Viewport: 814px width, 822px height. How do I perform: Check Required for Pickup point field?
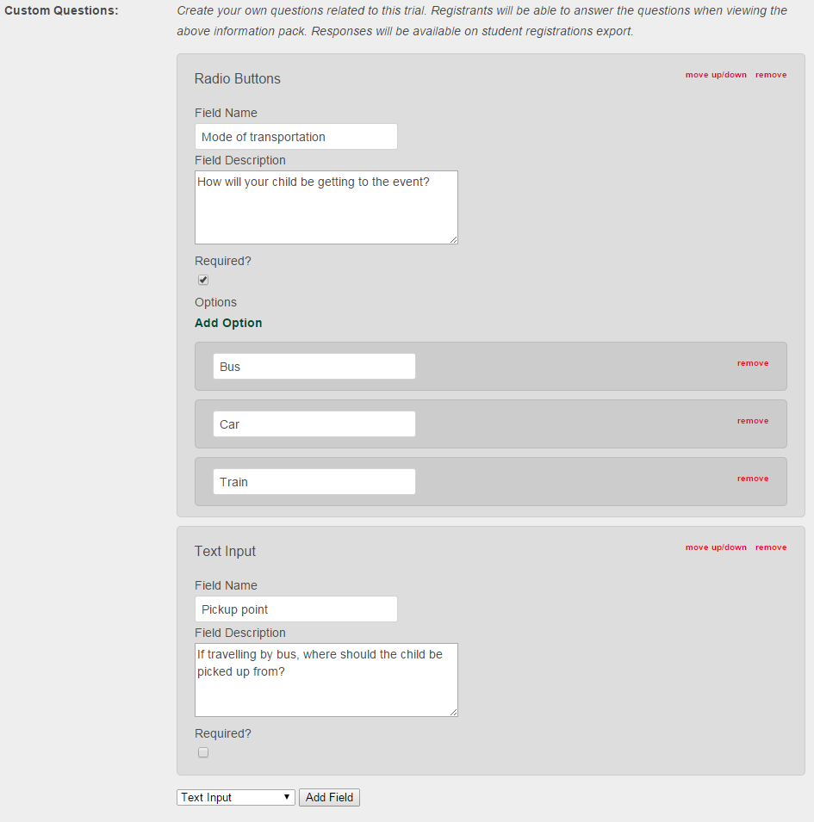[203, 752]
